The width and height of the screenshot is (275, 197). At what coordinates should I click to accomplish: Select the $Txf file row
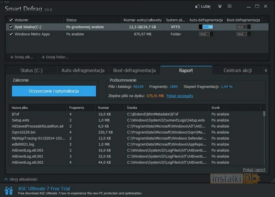136,114
